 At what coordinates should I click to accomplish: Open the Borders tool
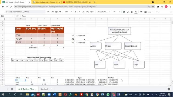[145, 12]
